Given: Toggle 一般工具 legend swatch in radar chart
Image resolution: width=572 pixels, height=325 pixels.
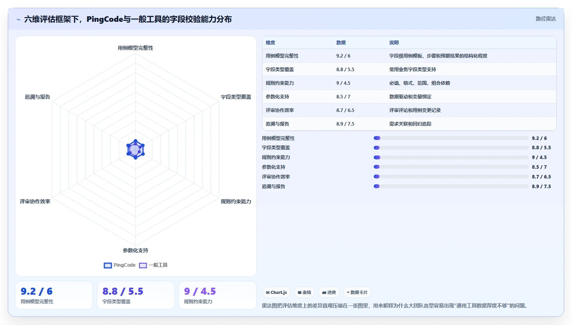Looking at the screenshot, I should pos(143,266).
